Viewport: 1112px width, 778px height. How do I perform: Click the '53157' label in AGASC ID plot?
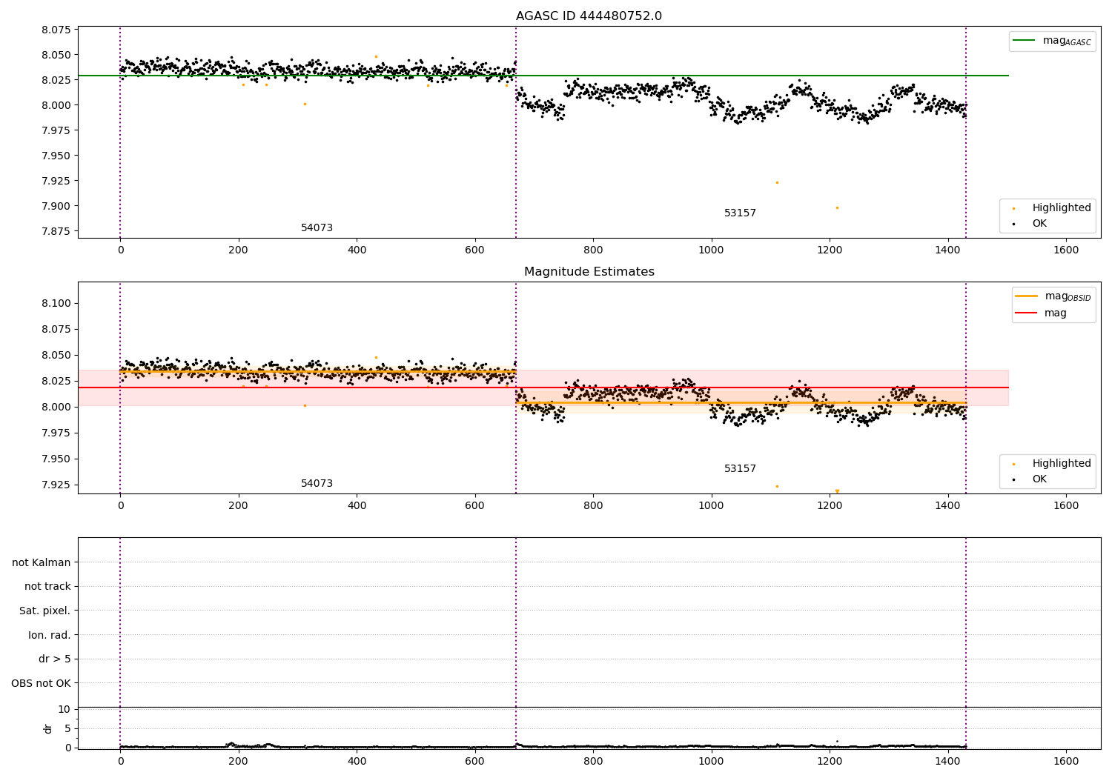pos(740,213)
